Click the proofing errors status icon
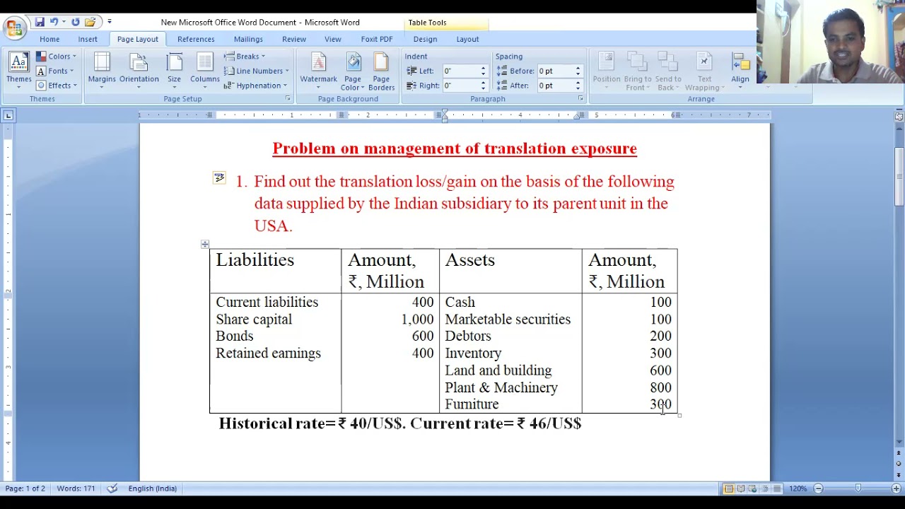This screenshot has width=905, height=509. pyautogui.click(x=112, y=488)
